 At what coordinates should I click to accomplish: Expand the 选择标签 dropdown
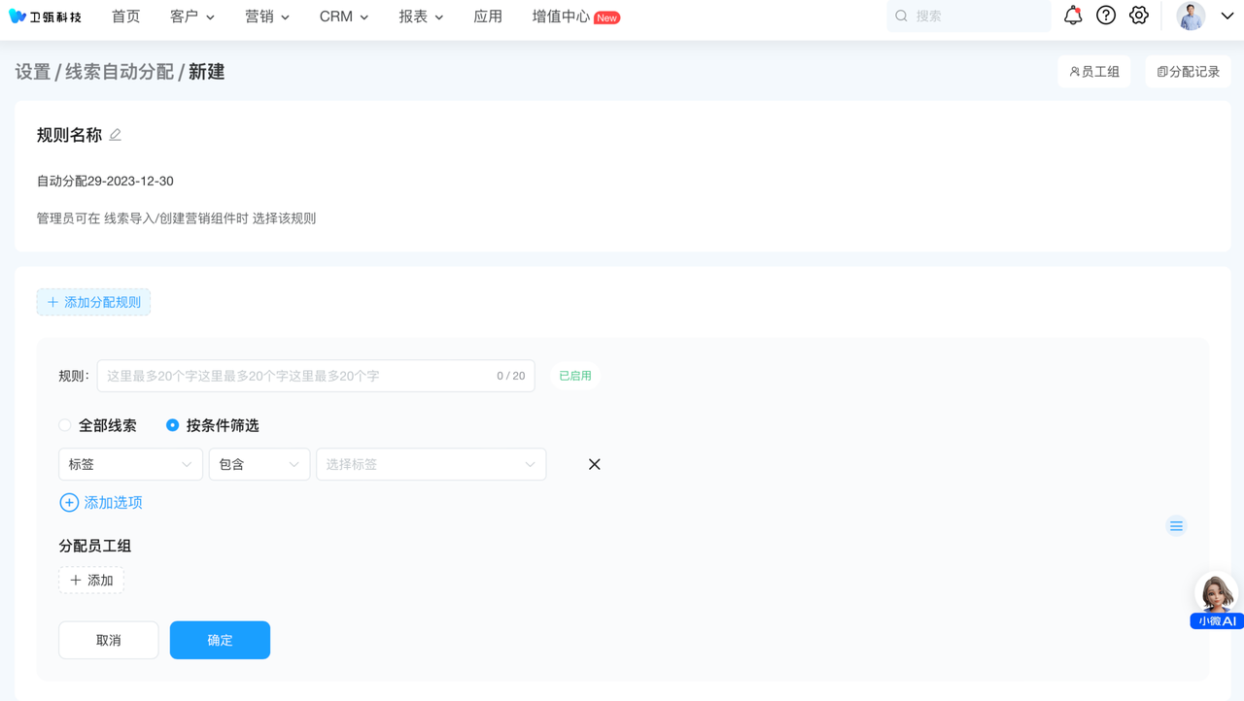click(431, 464)
